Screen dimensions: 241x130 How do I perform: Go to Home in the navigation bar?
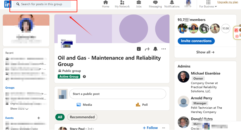pyautogui.click(x=106, y=4)
